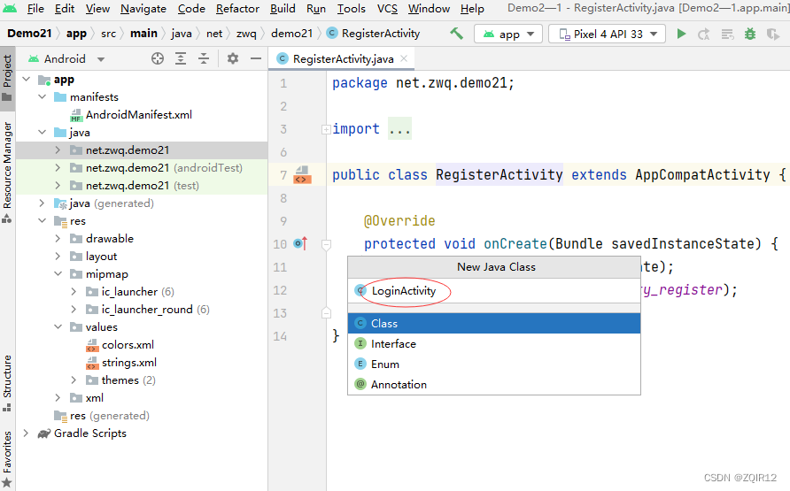Open the Tools menu

pos(352,9)
